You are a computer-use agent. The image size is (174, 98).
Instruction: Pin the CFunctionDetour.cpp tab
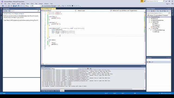53,9
